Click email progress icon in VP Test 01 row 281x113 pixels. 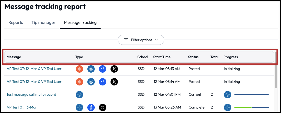tap(228, 107)
